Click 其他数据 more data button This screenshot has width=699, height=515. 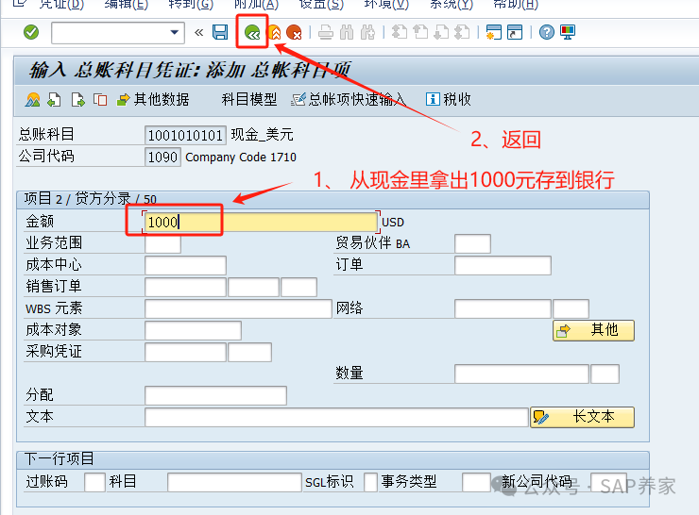coord(153,99)
